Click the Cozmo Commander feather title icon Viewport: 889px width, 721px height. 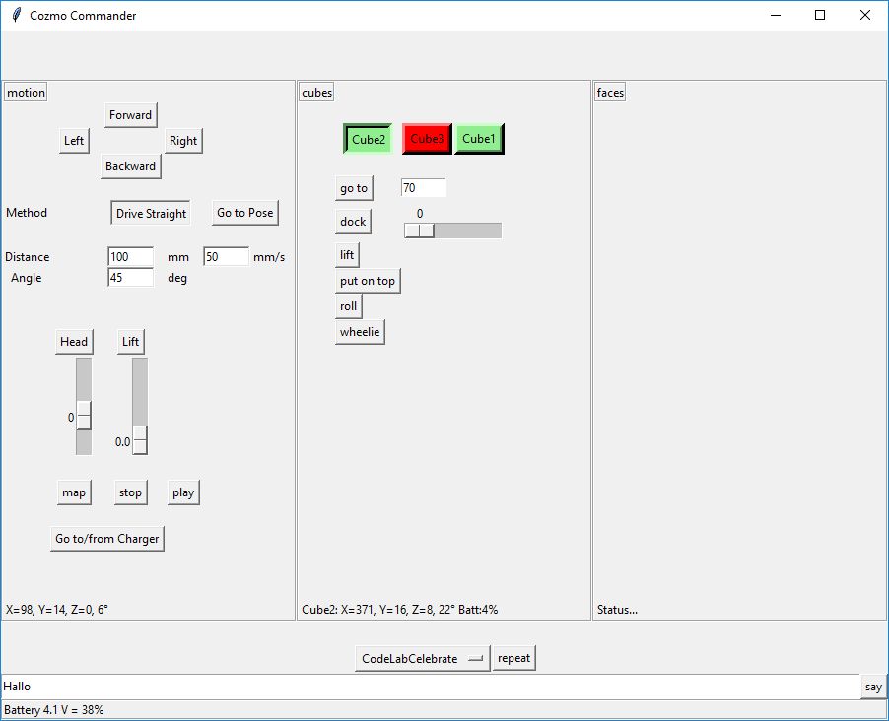click(17, 15)
